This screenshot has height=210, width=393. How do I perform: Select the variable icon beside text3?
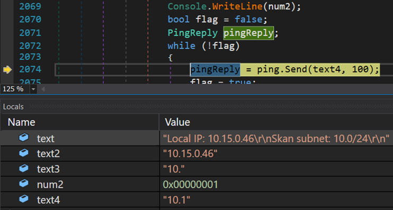click(23, 169)
